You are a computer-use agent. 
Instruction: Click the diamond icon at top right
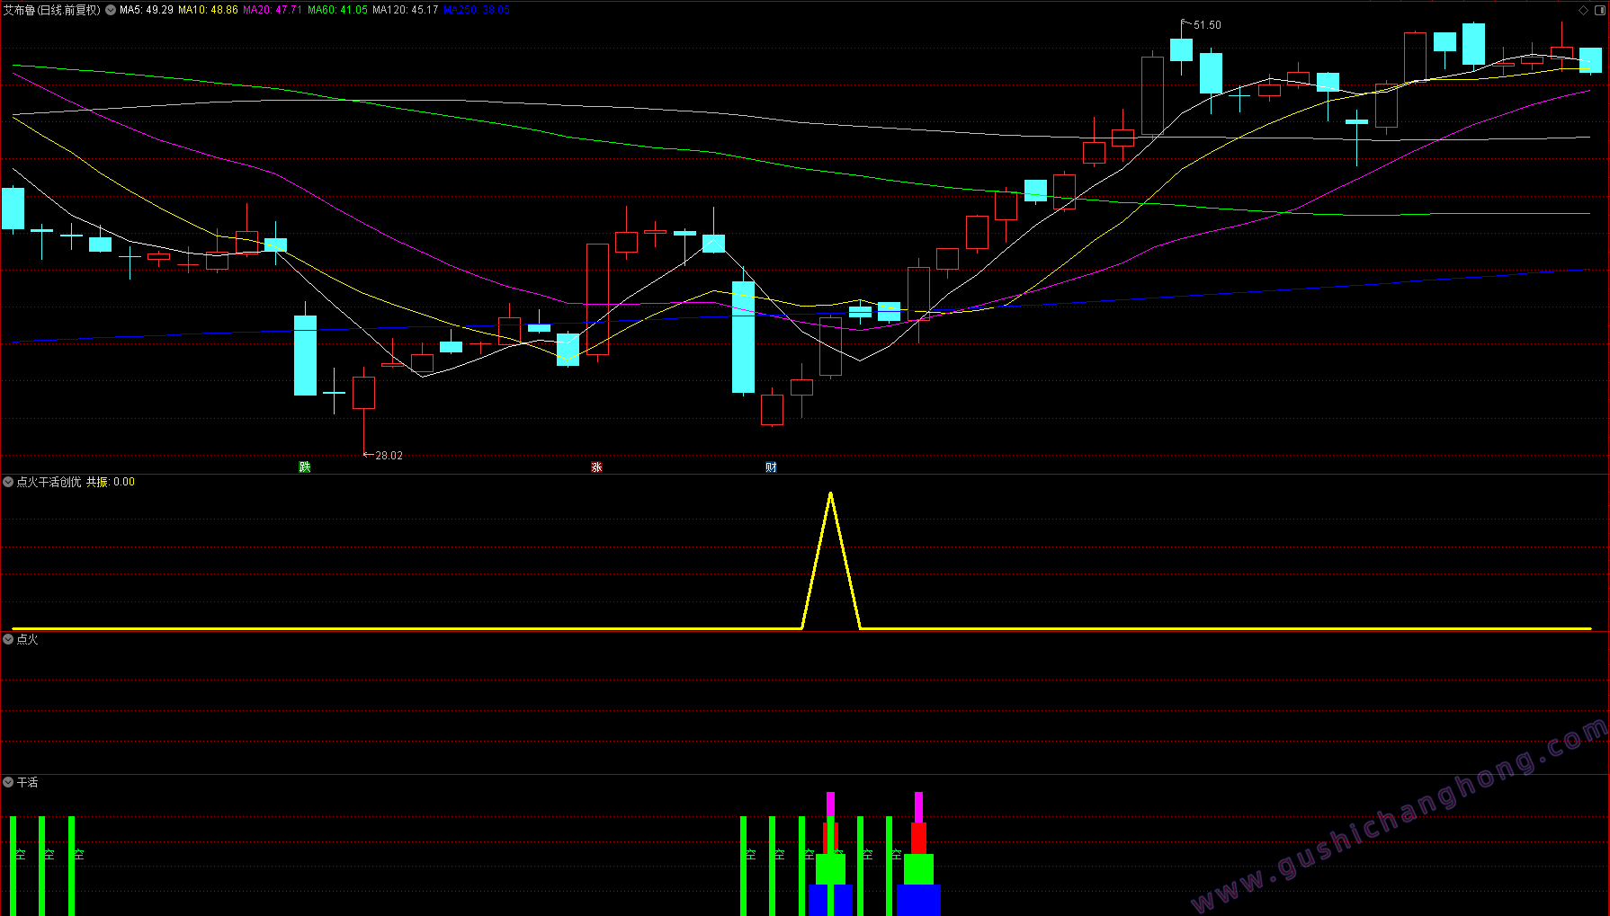[x=1584, y=10]
